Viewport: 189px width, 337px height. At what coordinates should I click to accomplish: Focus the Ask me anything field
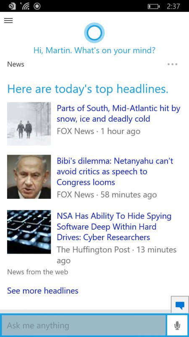[84, 325]
